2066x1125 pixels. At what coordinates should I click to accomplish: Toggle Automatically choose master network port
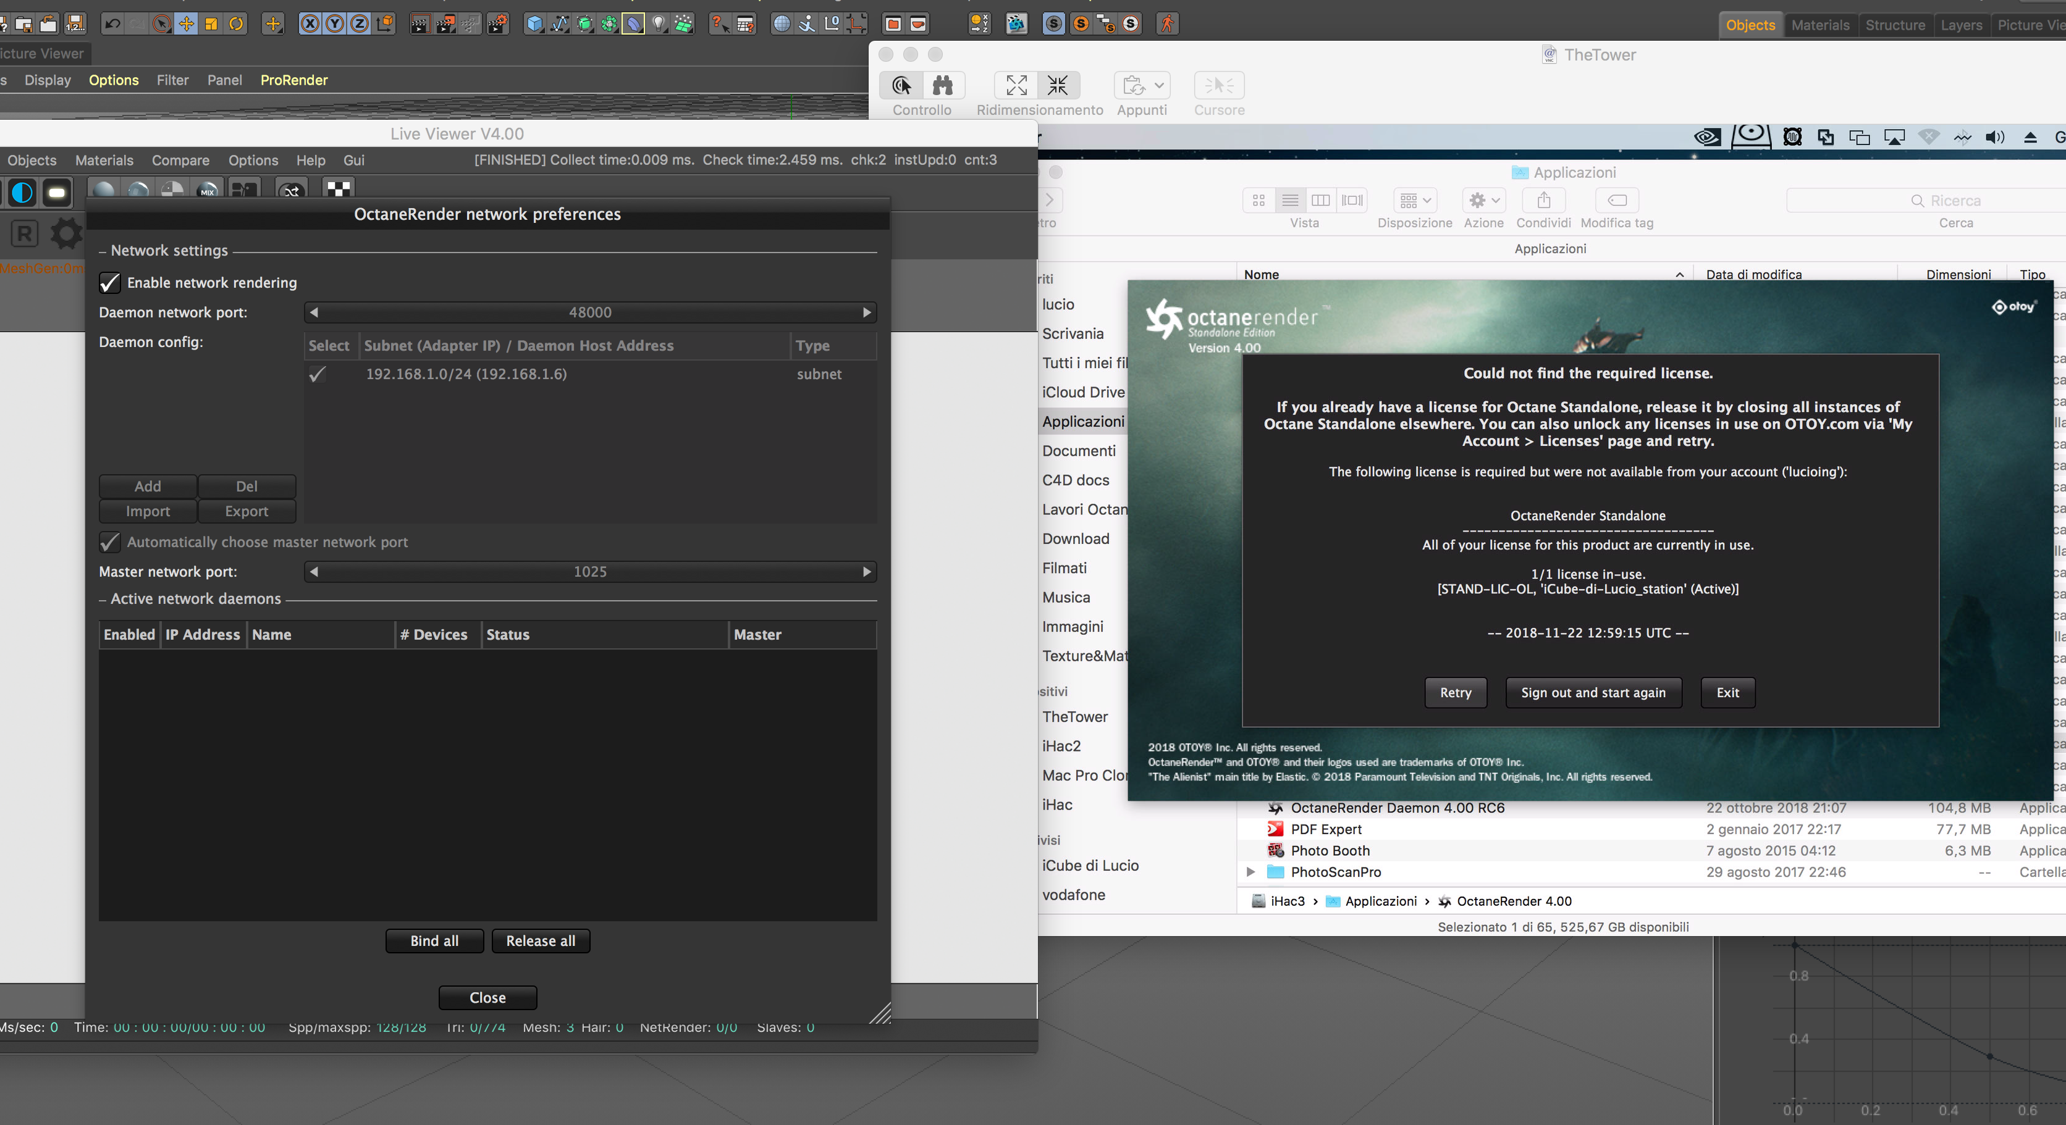point(110,542)
